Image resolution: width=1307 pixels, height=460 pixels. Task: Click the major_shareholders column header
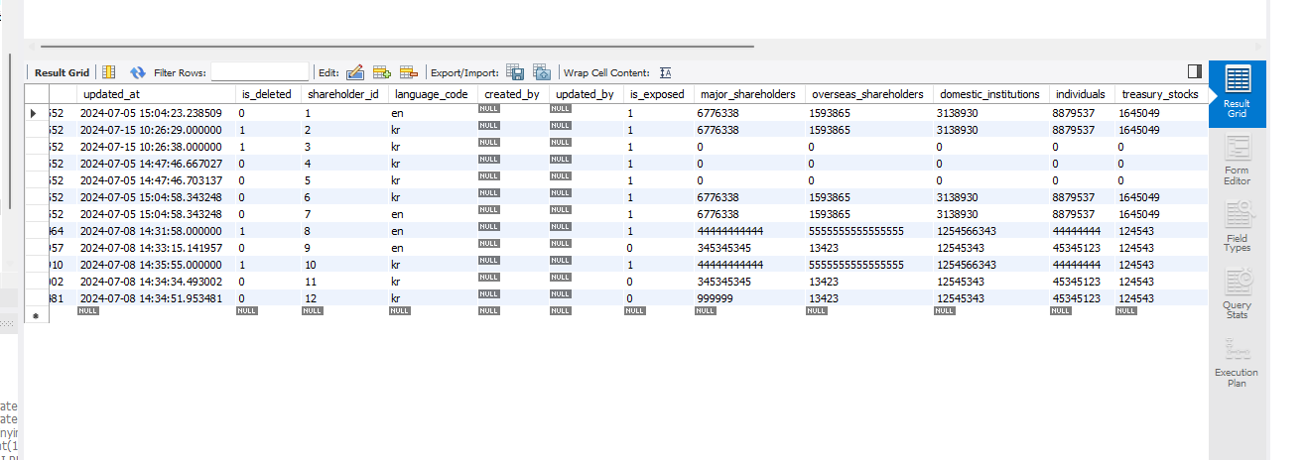[748, 94]
